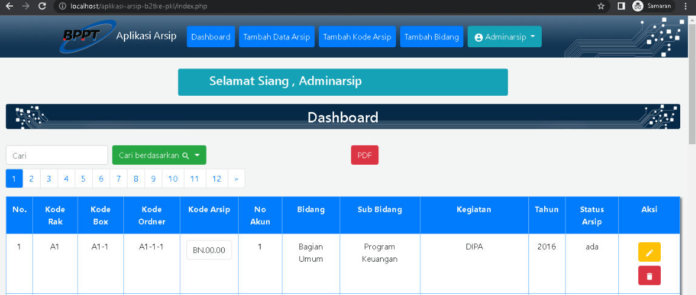Go to page 3
The width and height of the screenshot is (696, 295).
tap(49, 179)
